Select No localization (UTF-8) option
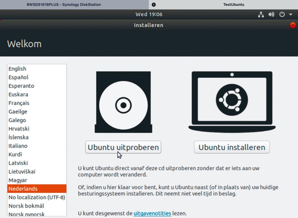Image resolution: width=298 pixels, height=218 pixels. (37, 197)
